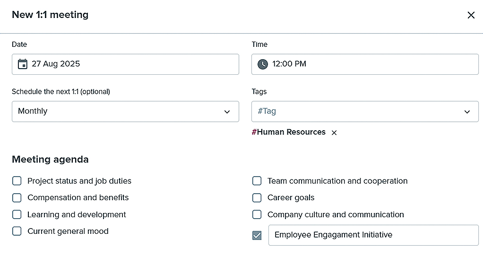Select Current general mood checkbox
The height and width of the screenshot is (257, 483).
pyautogui.click(x=17, y=231)
